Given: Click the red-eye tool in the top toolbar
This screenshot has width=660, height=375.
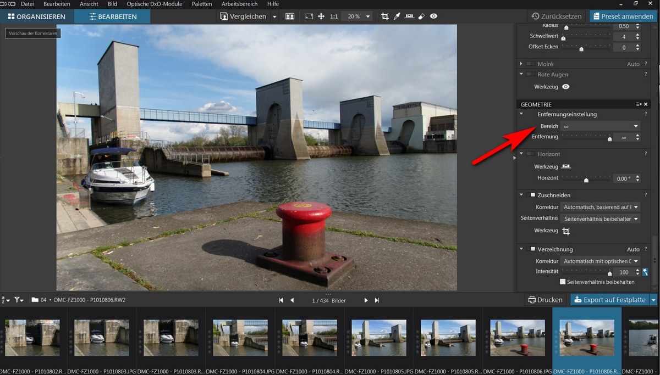Looking at the screenshot, I should (x=434, y=16).
